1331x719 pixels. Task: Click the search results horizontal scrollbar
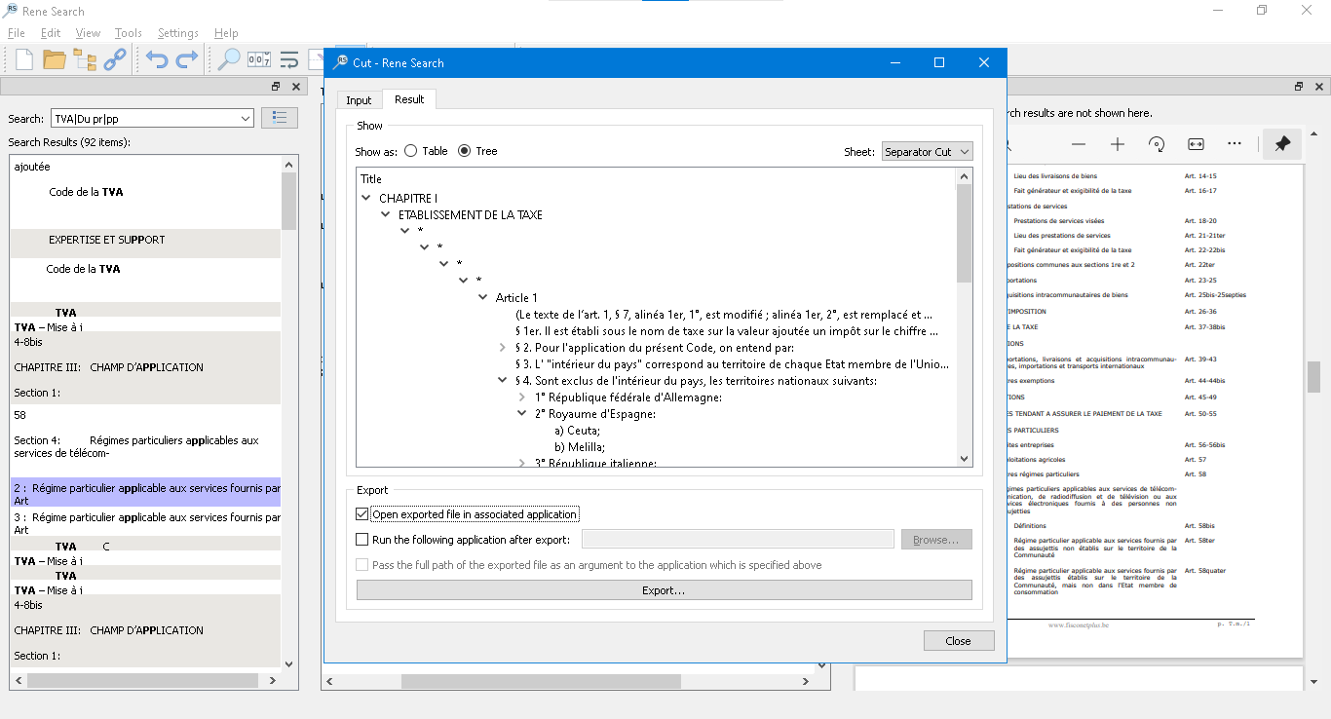click(x=142, y=680)
